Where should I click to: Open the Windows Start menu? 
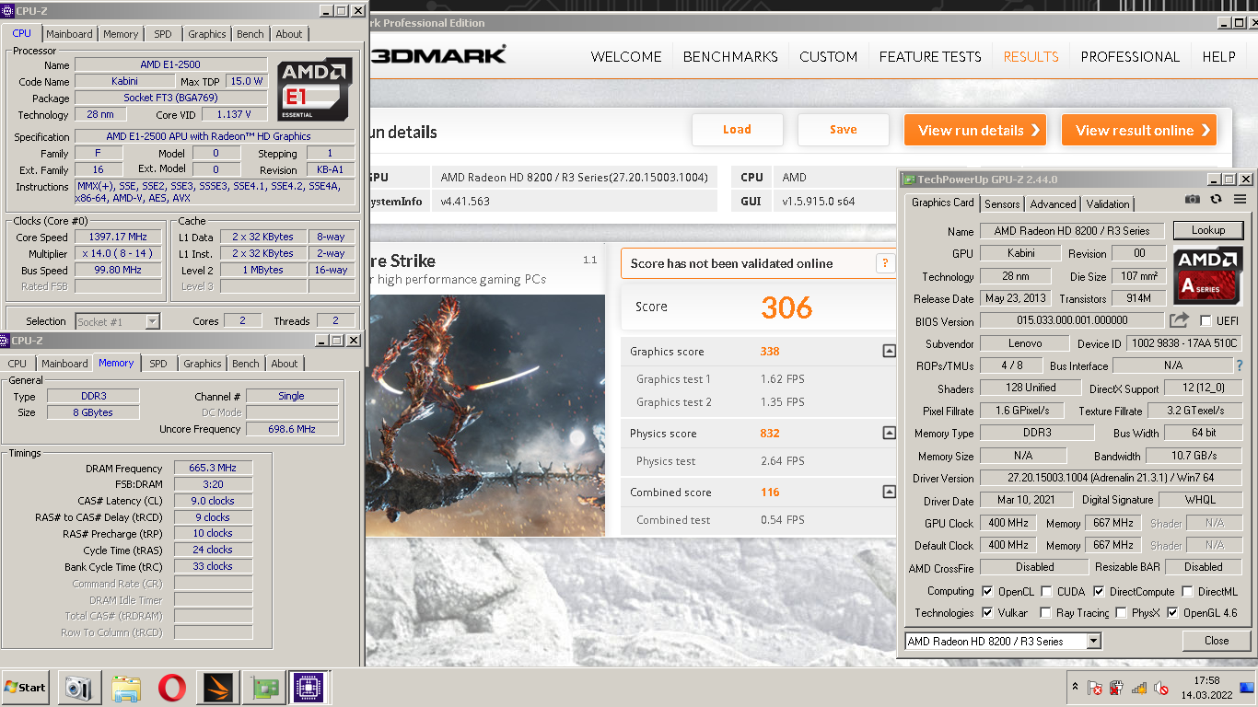[26, 688]
